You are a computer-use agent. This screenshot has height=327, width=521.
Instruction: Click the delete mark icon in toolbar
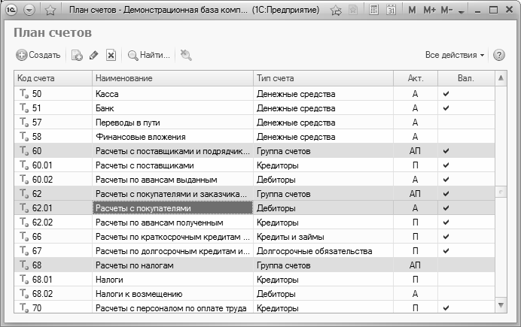coord(111,55)
